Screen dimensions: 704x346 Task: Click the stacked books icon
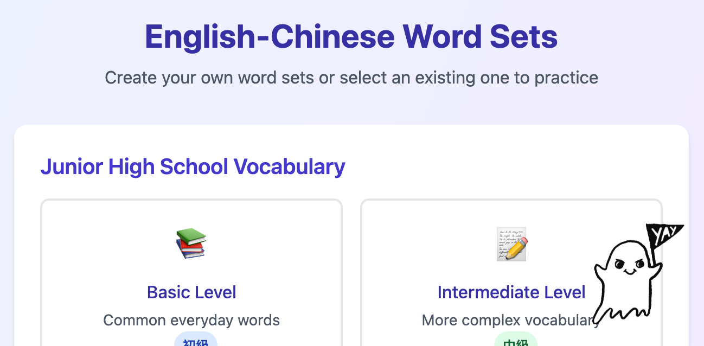pyautogui.click(x=191, y=244)
